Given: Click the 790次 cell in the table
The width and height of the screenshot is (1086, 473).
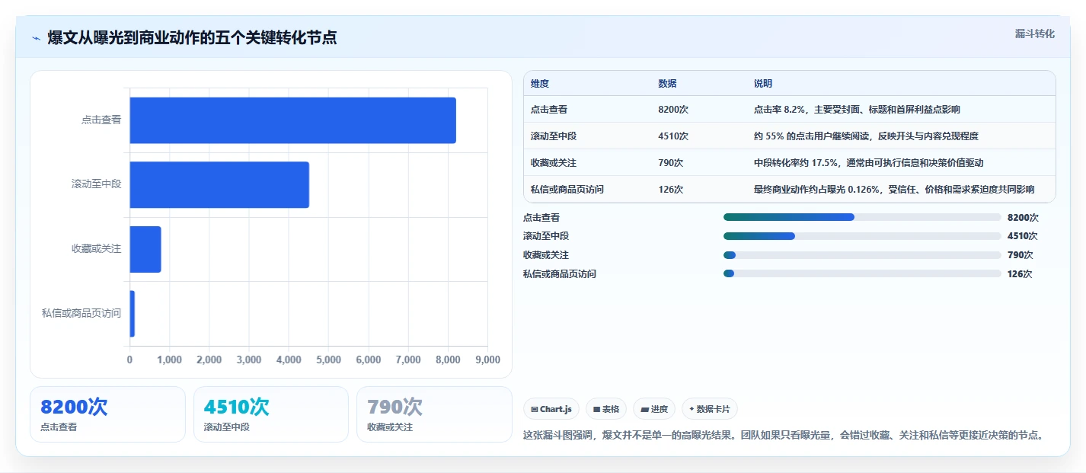Looking at the screenshot, I should pyautogui.click(x=671, y=163).
